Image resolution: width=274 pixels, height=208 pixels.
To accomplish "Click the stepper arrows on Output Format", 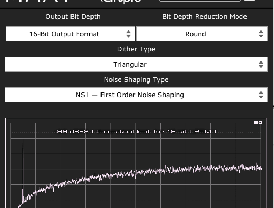I will [128, 34].
